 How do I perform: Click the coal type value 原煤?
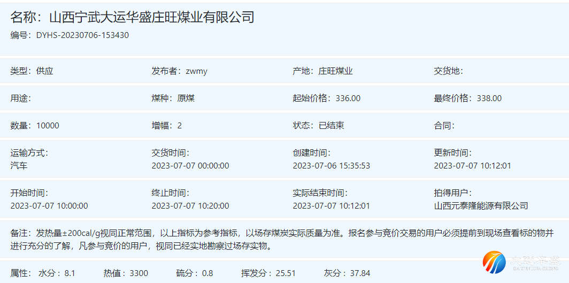[x=186, y=98]
